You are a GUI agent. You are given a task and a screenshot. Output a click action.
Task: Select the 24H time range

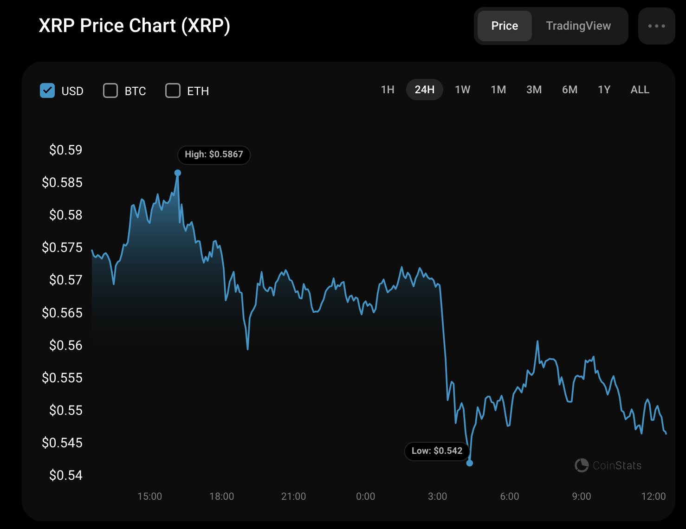click(424, 90)
